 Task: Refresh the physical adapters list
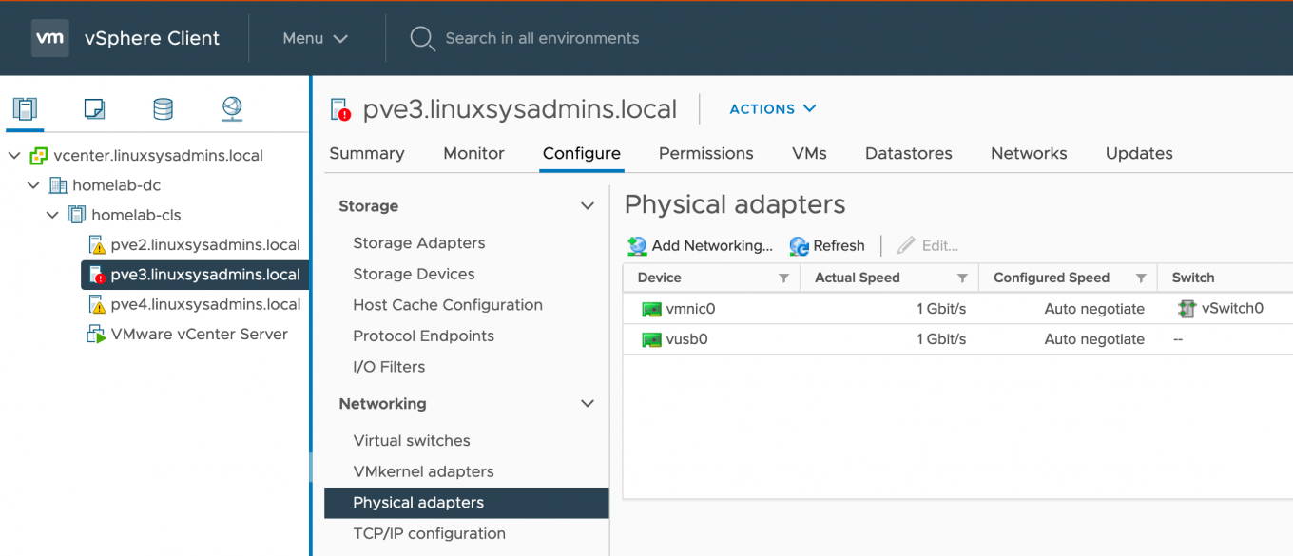[826, 245]
